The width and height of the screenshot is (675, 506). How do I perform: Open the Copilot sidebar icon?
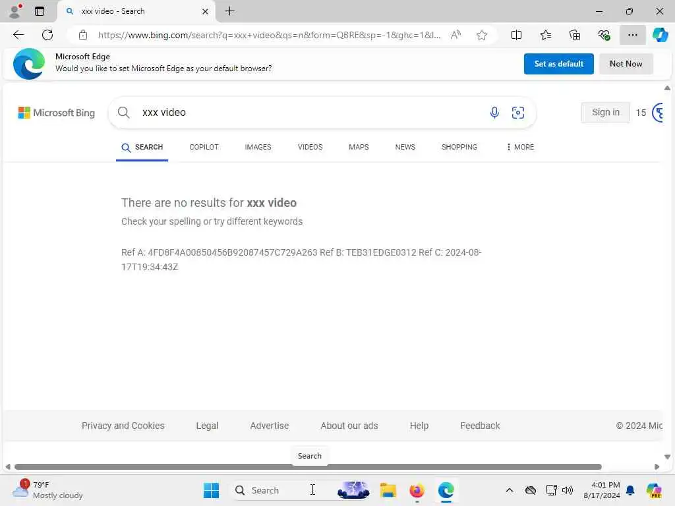[660, 35]
